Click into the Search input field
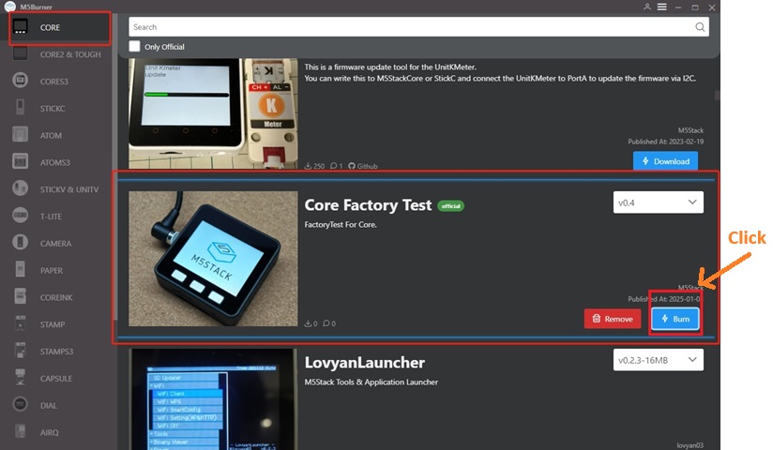 413,27
